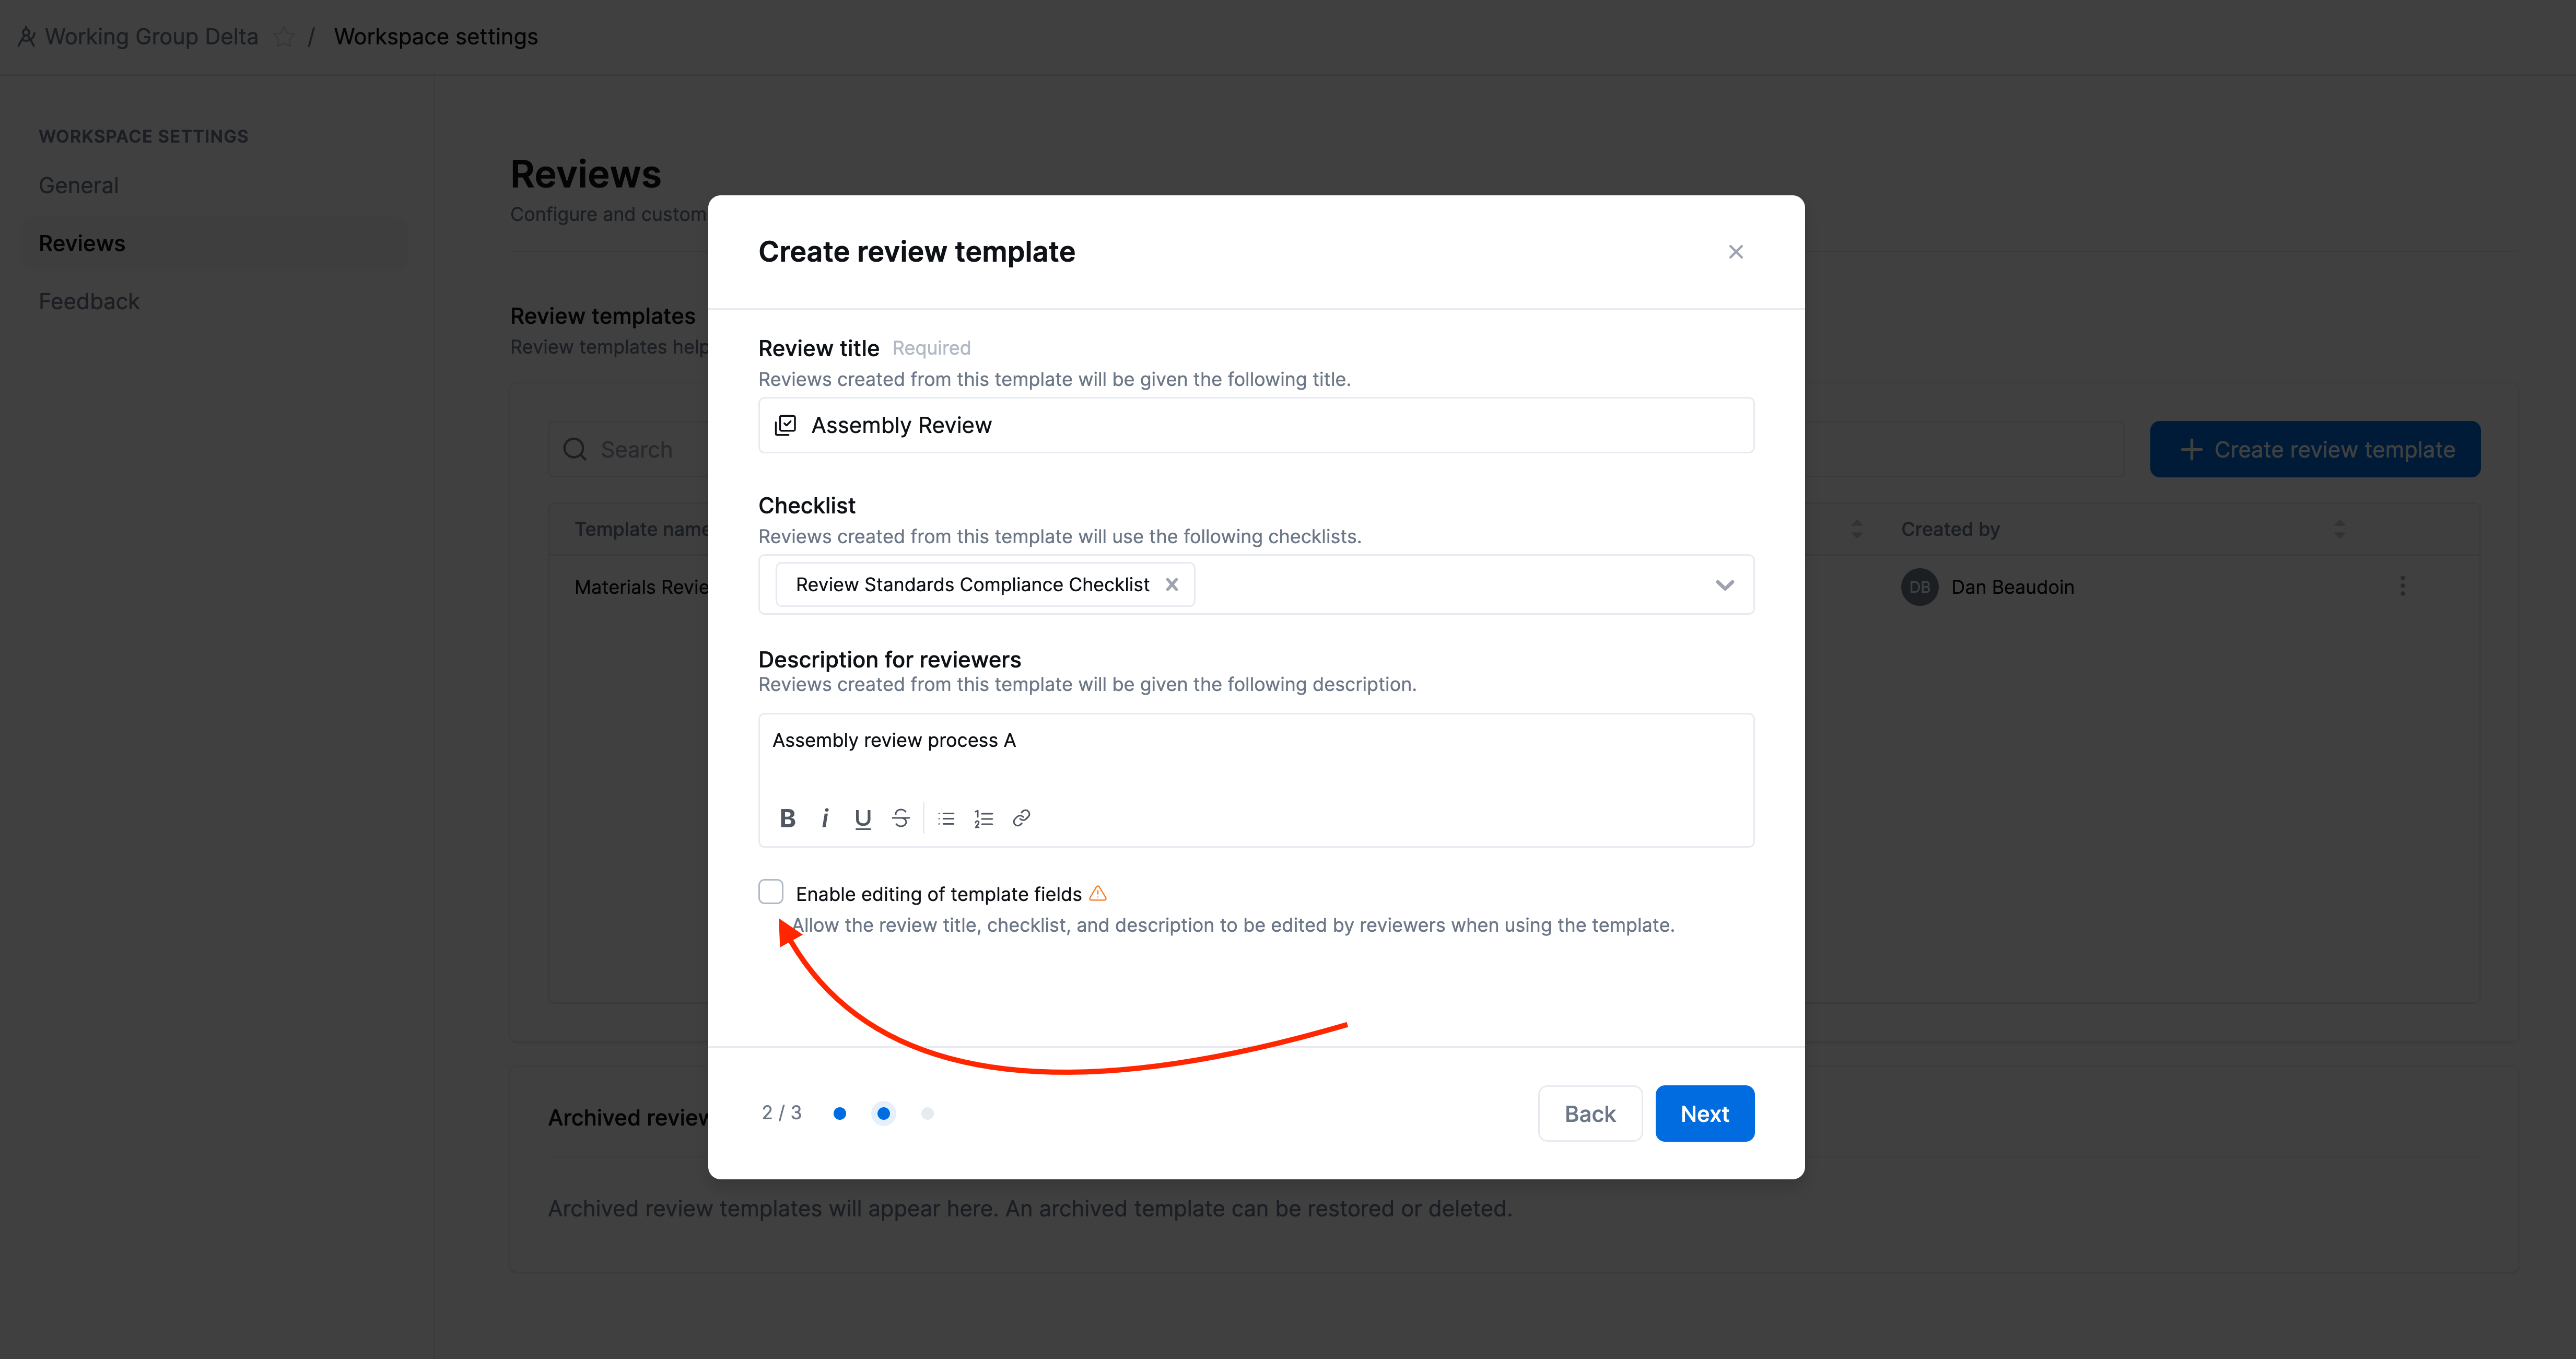The image size is (2576, 1359).
Task: Insert numbered list in description
Action: pos(984,818)
